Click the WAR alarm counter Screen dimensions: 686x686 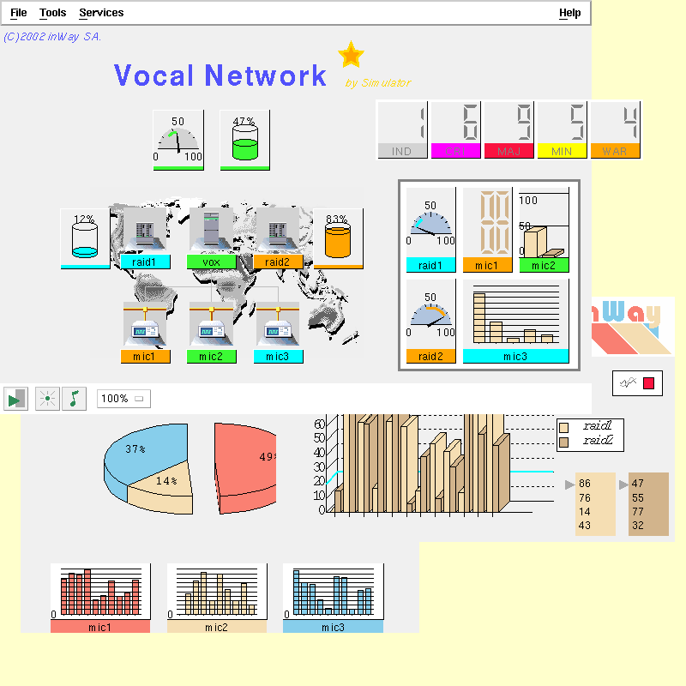point(615,130)
